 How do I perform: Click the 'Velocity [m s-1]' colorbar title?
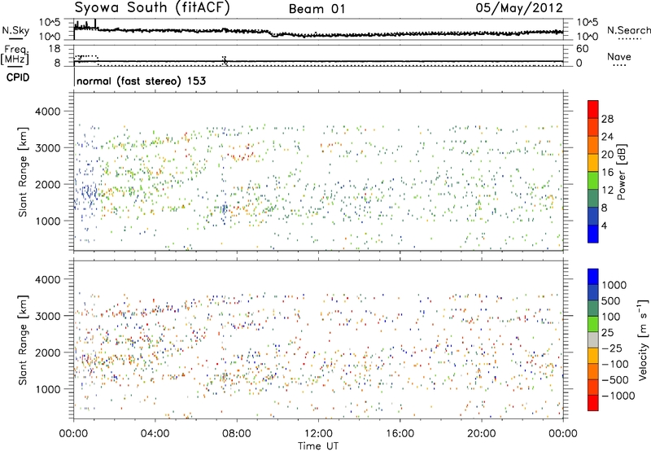coord(643,339)
